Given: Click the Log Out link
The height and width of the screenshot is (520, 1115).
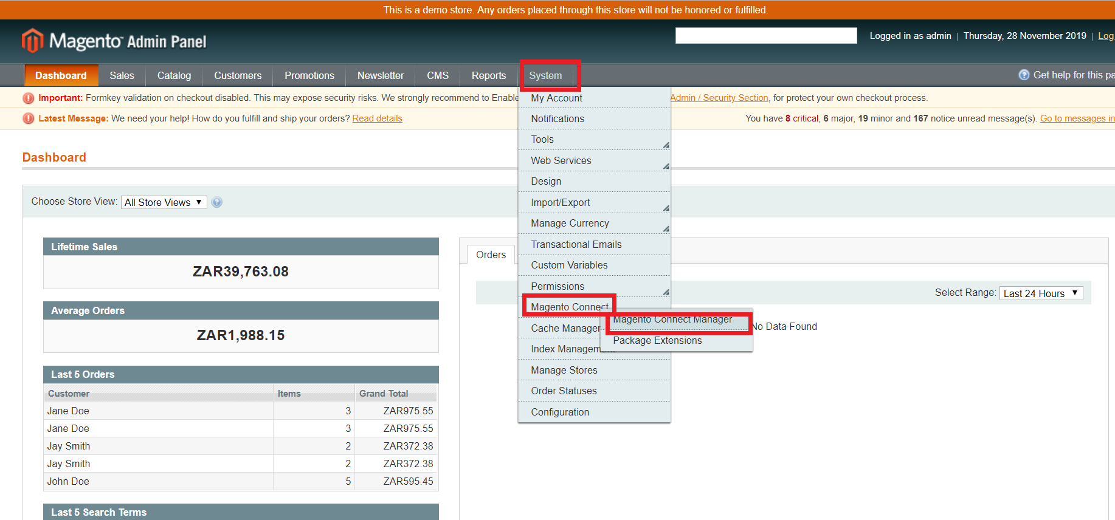Looking at the screenshot, I should 1106,36.
